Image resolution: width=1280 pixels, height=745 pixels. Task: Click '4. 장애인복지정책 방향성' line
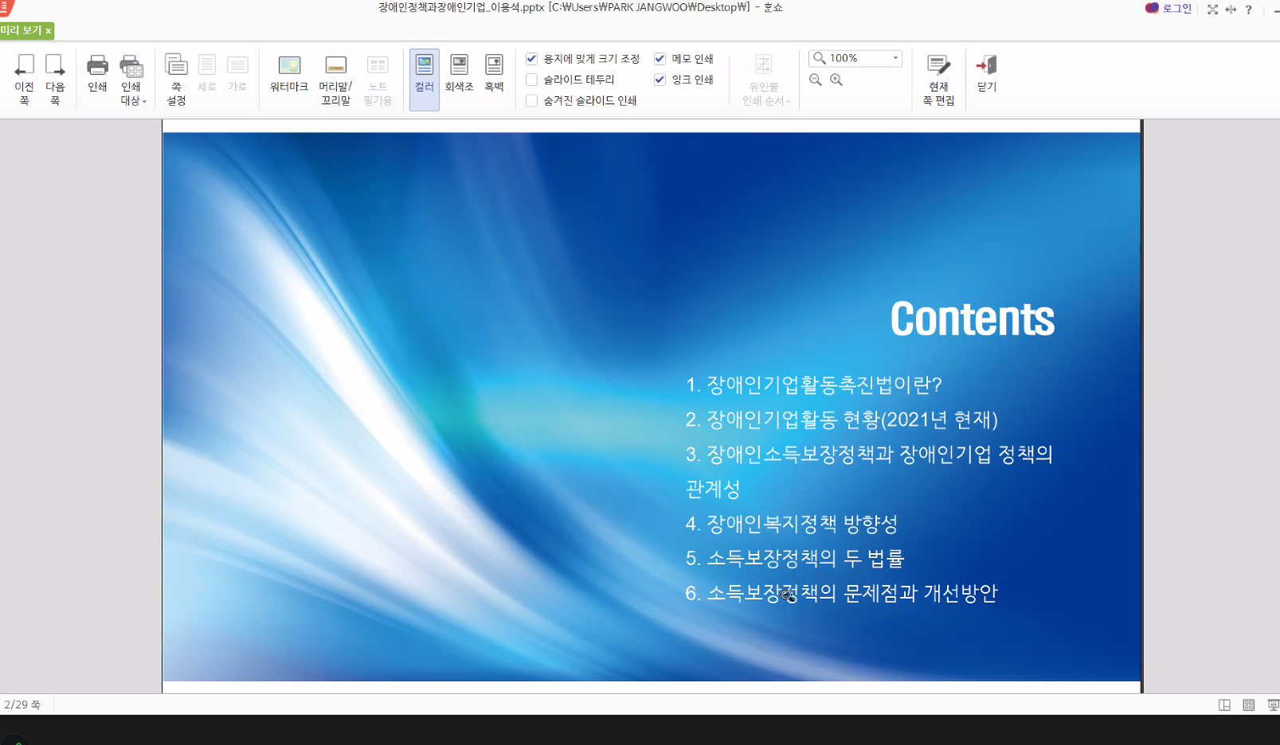click(x=791, y=524)
